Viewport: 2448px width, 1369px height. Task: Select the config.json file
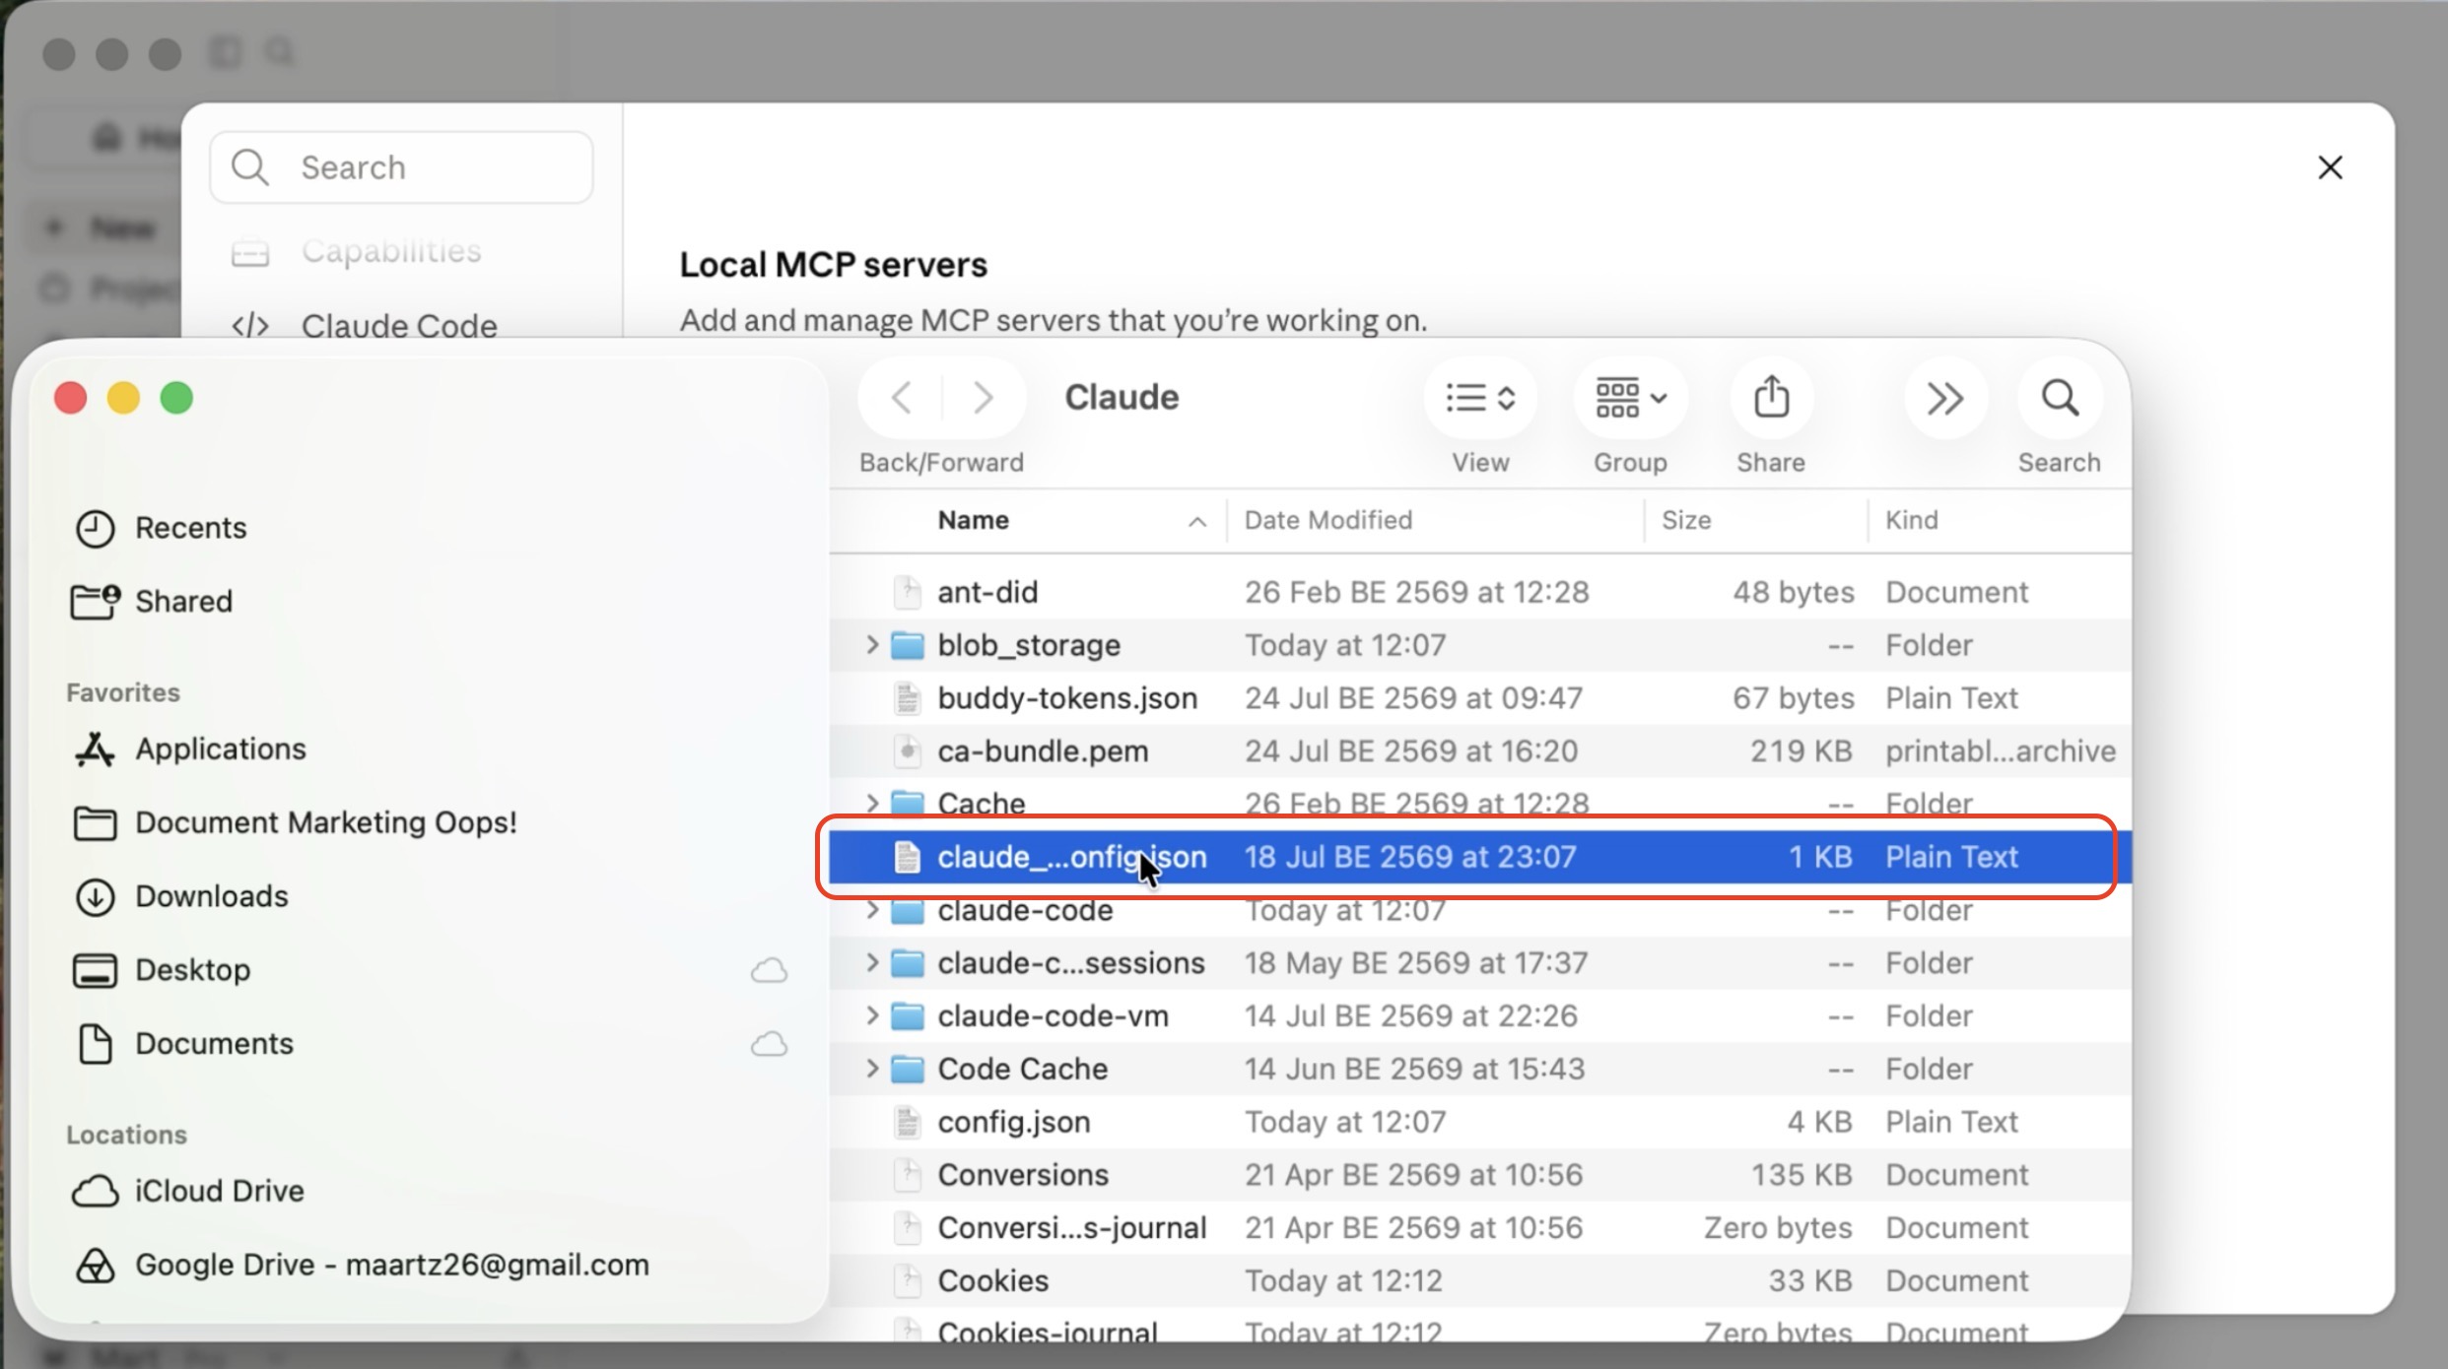[1480, 1122]
